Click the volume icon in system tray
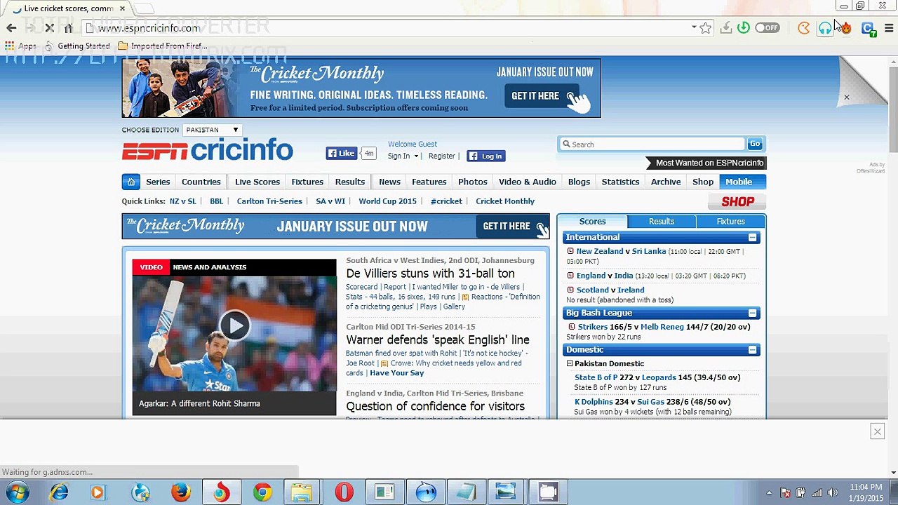This screenshot has height=505, width=898. click(x=833, y=492)
